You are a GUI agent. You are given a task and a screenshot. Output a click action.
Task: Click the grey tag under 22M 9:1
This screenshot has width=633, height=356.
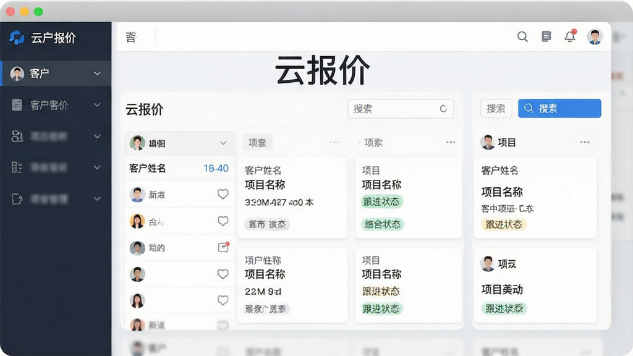[266, 309]
